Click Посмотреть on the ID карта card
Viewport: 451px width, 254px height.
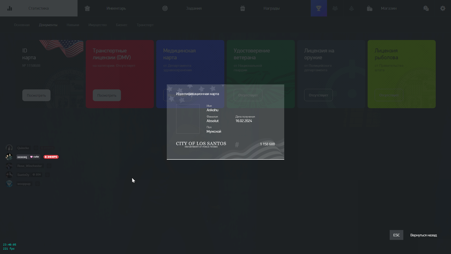[x=36, y=95]
